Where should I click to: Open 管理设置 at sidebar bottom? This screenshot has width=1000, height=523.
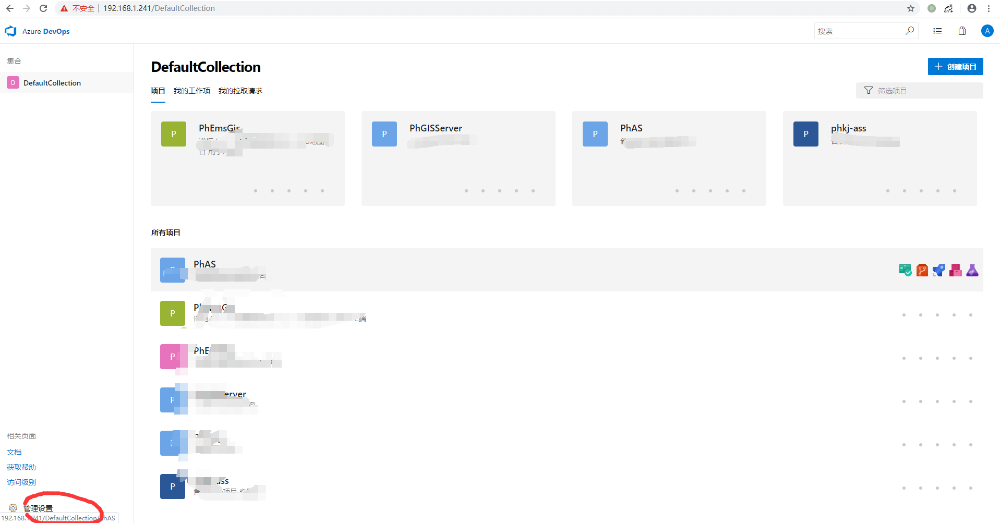tap(38, 508)
